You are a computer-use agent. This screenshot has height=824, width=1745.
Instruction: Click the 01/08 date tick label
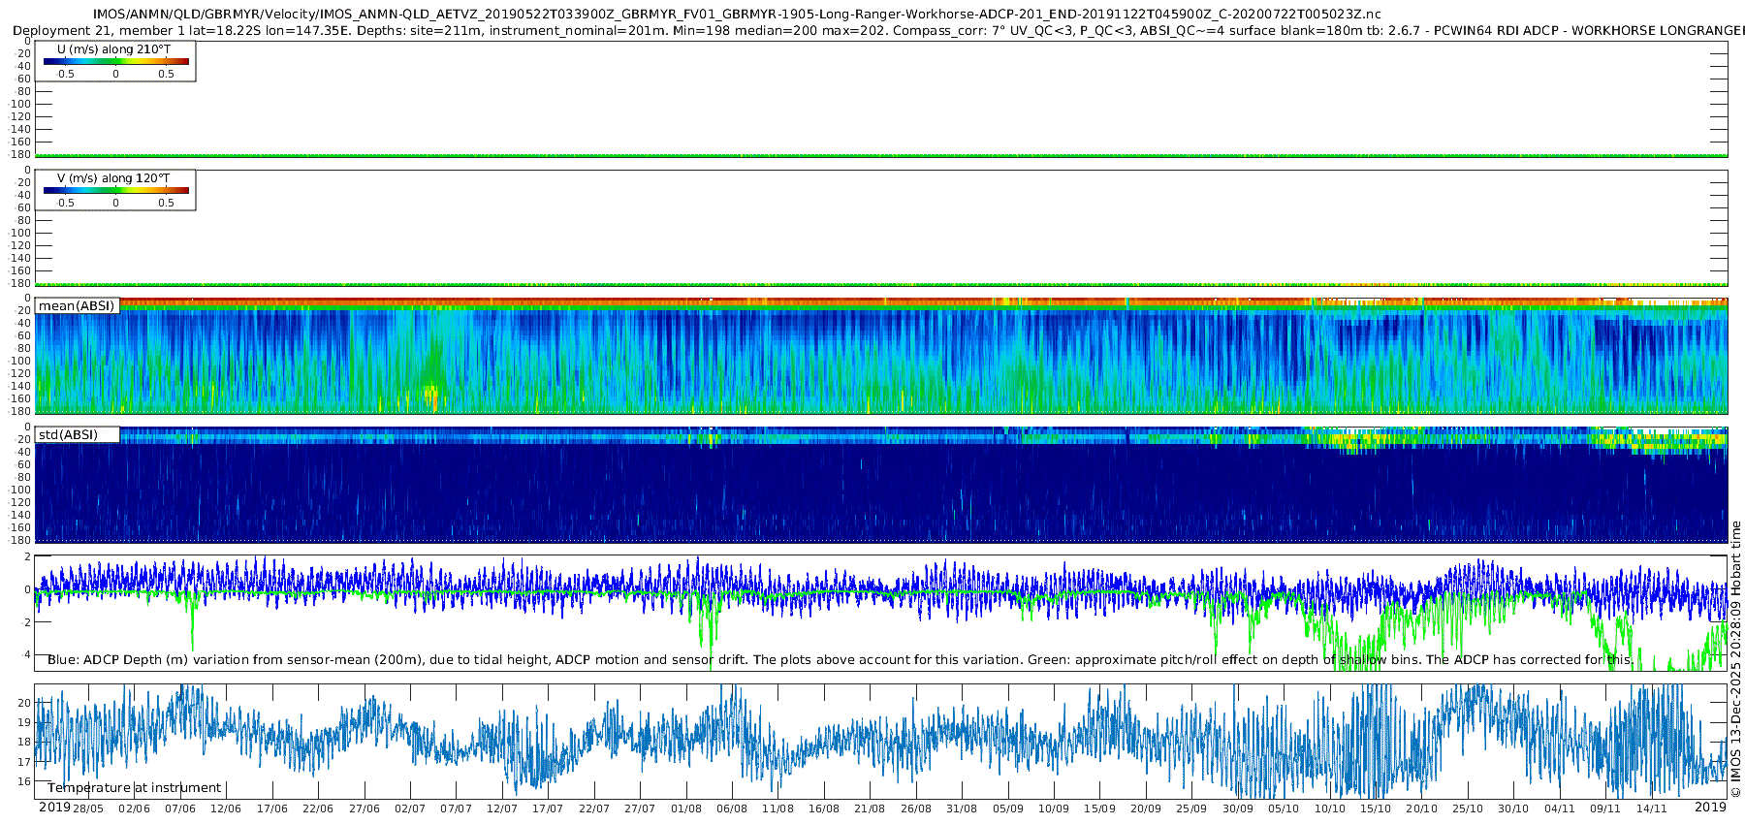tap(685, 809)
